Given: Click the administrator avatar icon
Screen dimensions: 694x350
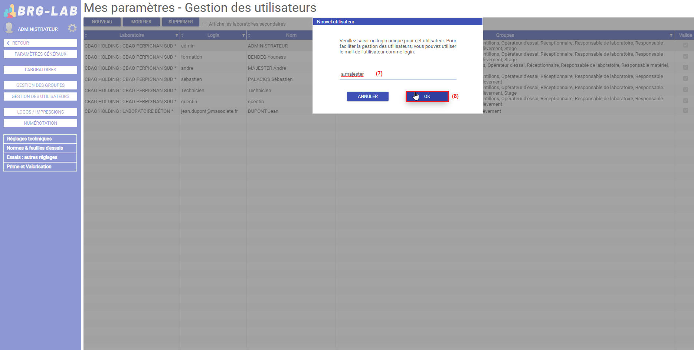Looking at the screenshot, I should (9, 28).
